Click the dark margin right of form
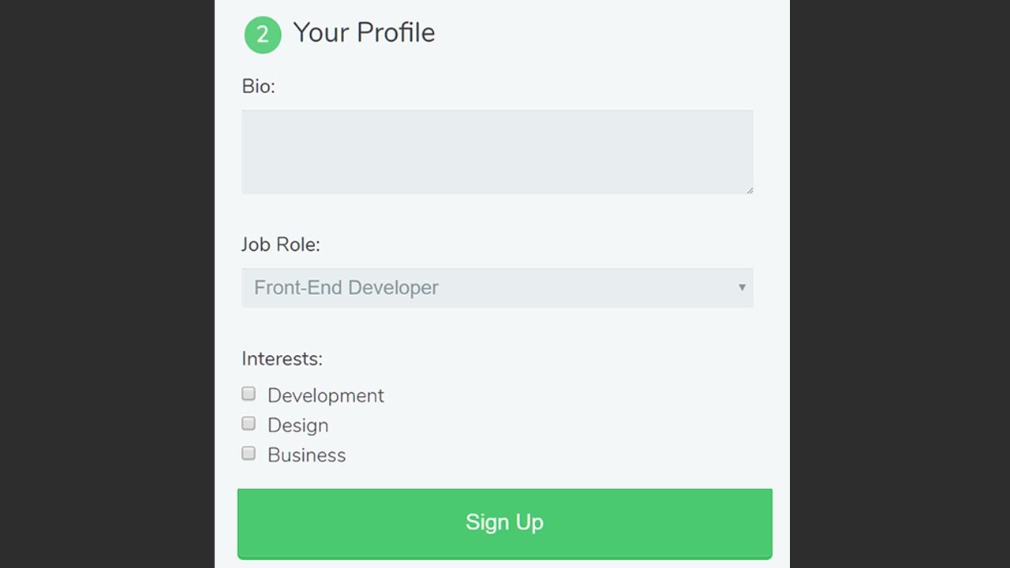 click(x=900, y=284)
